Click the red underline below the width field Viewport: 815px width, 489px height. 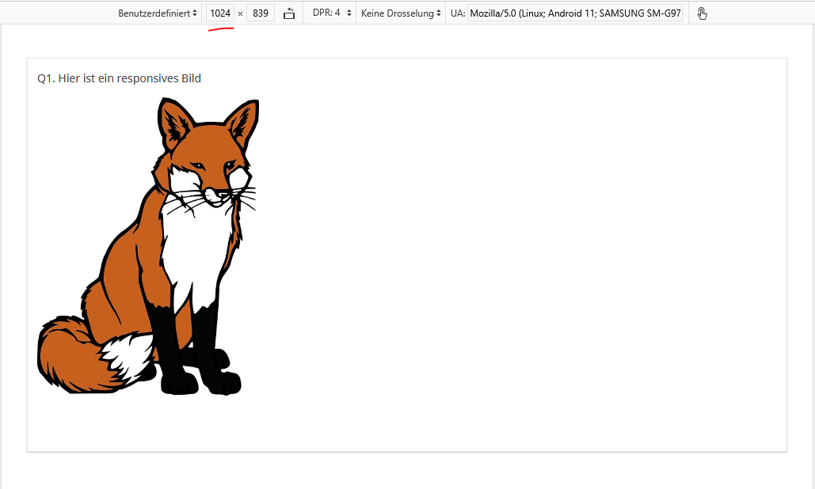221,30
